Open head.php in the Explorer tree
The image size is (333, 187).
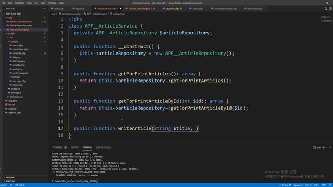click(x=16, y=93)
